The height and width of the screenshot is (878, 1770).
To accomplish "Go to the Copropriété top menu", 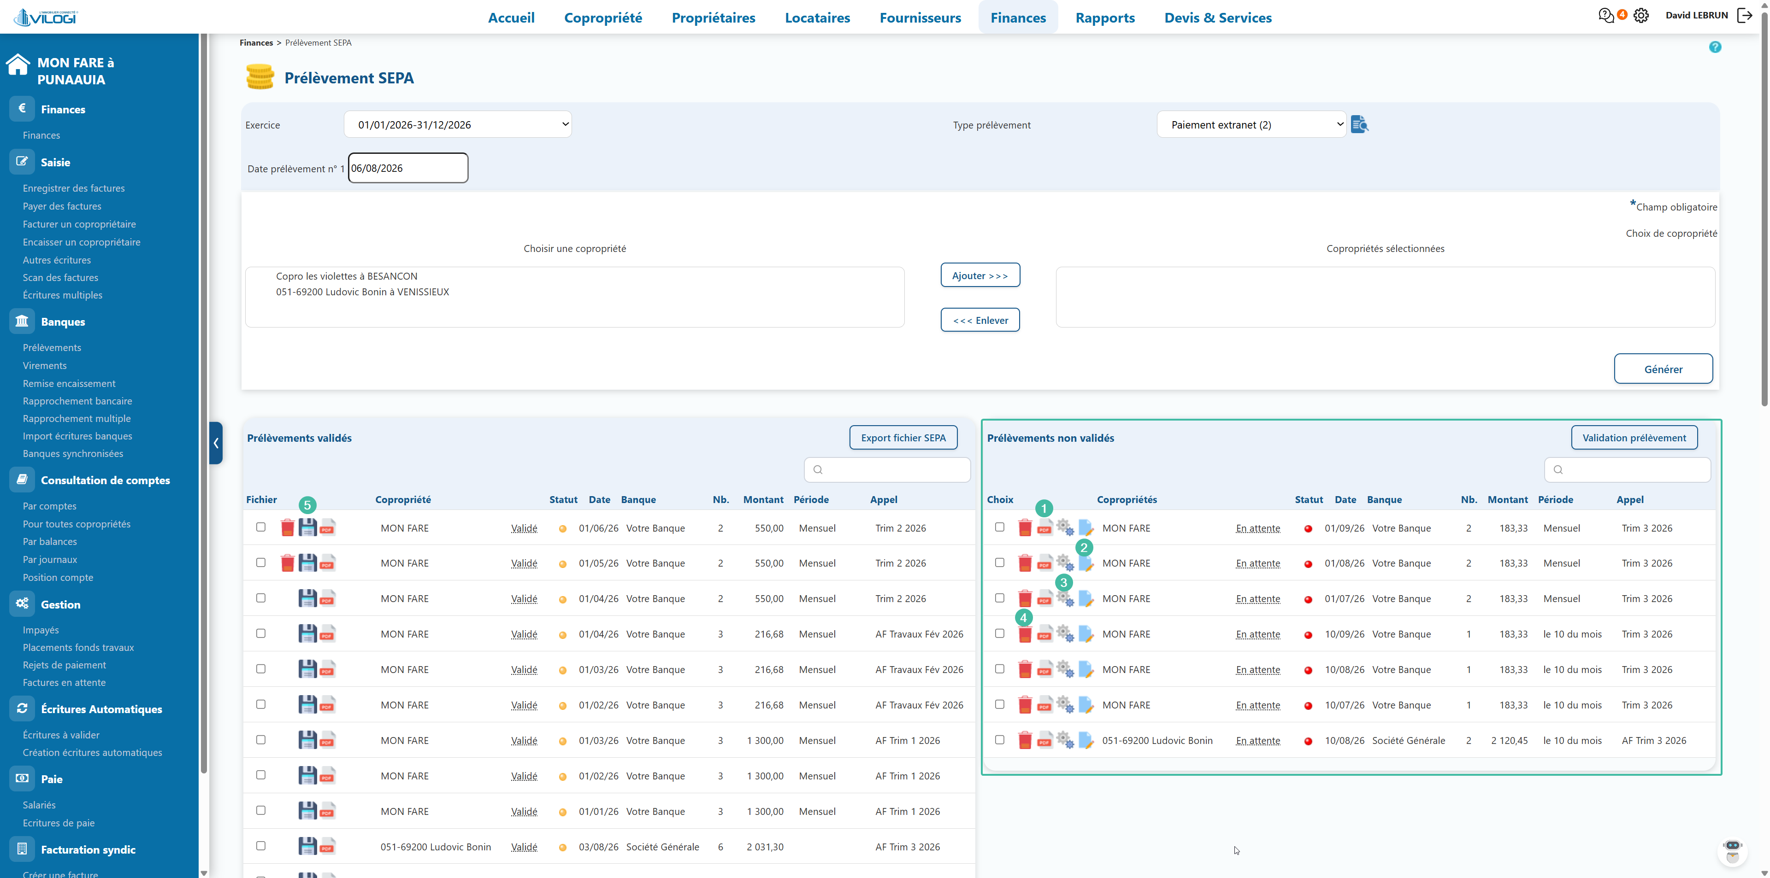I will point(602,18).
